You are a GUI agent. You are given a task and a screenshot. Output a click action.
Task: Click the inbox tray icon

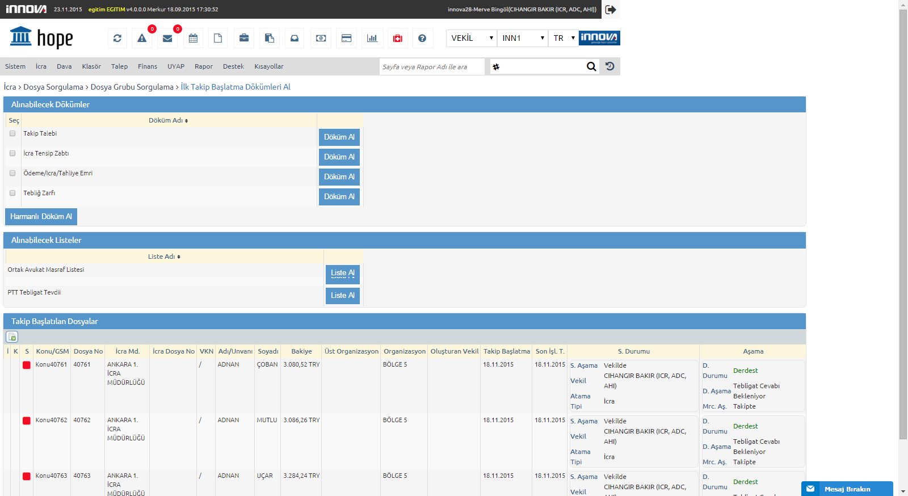pos(295,38)
